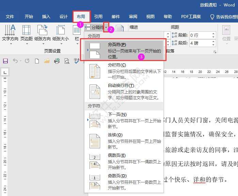Decrease the 段后 spacing with down arrow

pos(213,45)
